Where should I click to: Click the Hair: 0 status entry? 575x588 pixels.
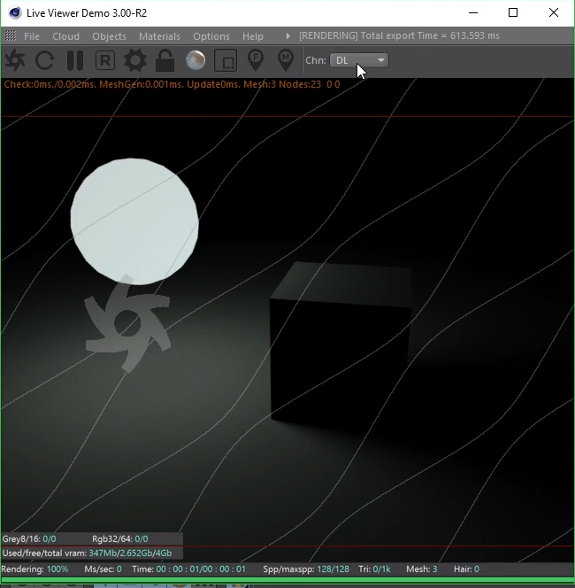pyautogui.click(x=466, y=569)
